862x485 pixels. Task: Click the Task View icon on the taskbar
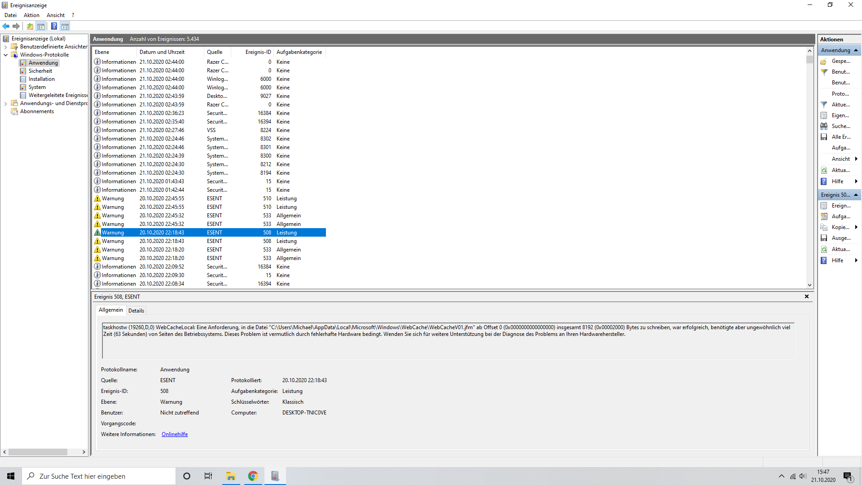click(x=208, y=476)
